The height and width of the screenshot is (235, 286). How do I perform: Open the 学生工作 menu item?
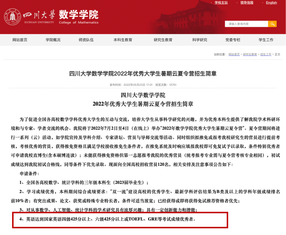coord(266,40)
